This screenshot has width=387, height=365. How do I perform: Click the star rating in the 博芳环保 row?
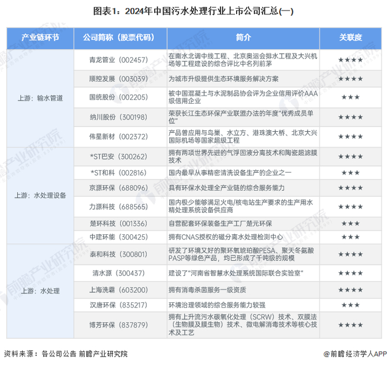(x=351, y=325)
